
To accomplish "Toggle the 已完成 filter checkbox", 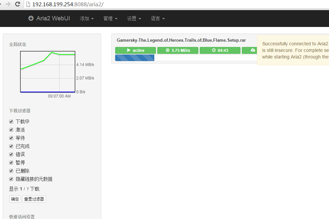I will pos(11,146).
